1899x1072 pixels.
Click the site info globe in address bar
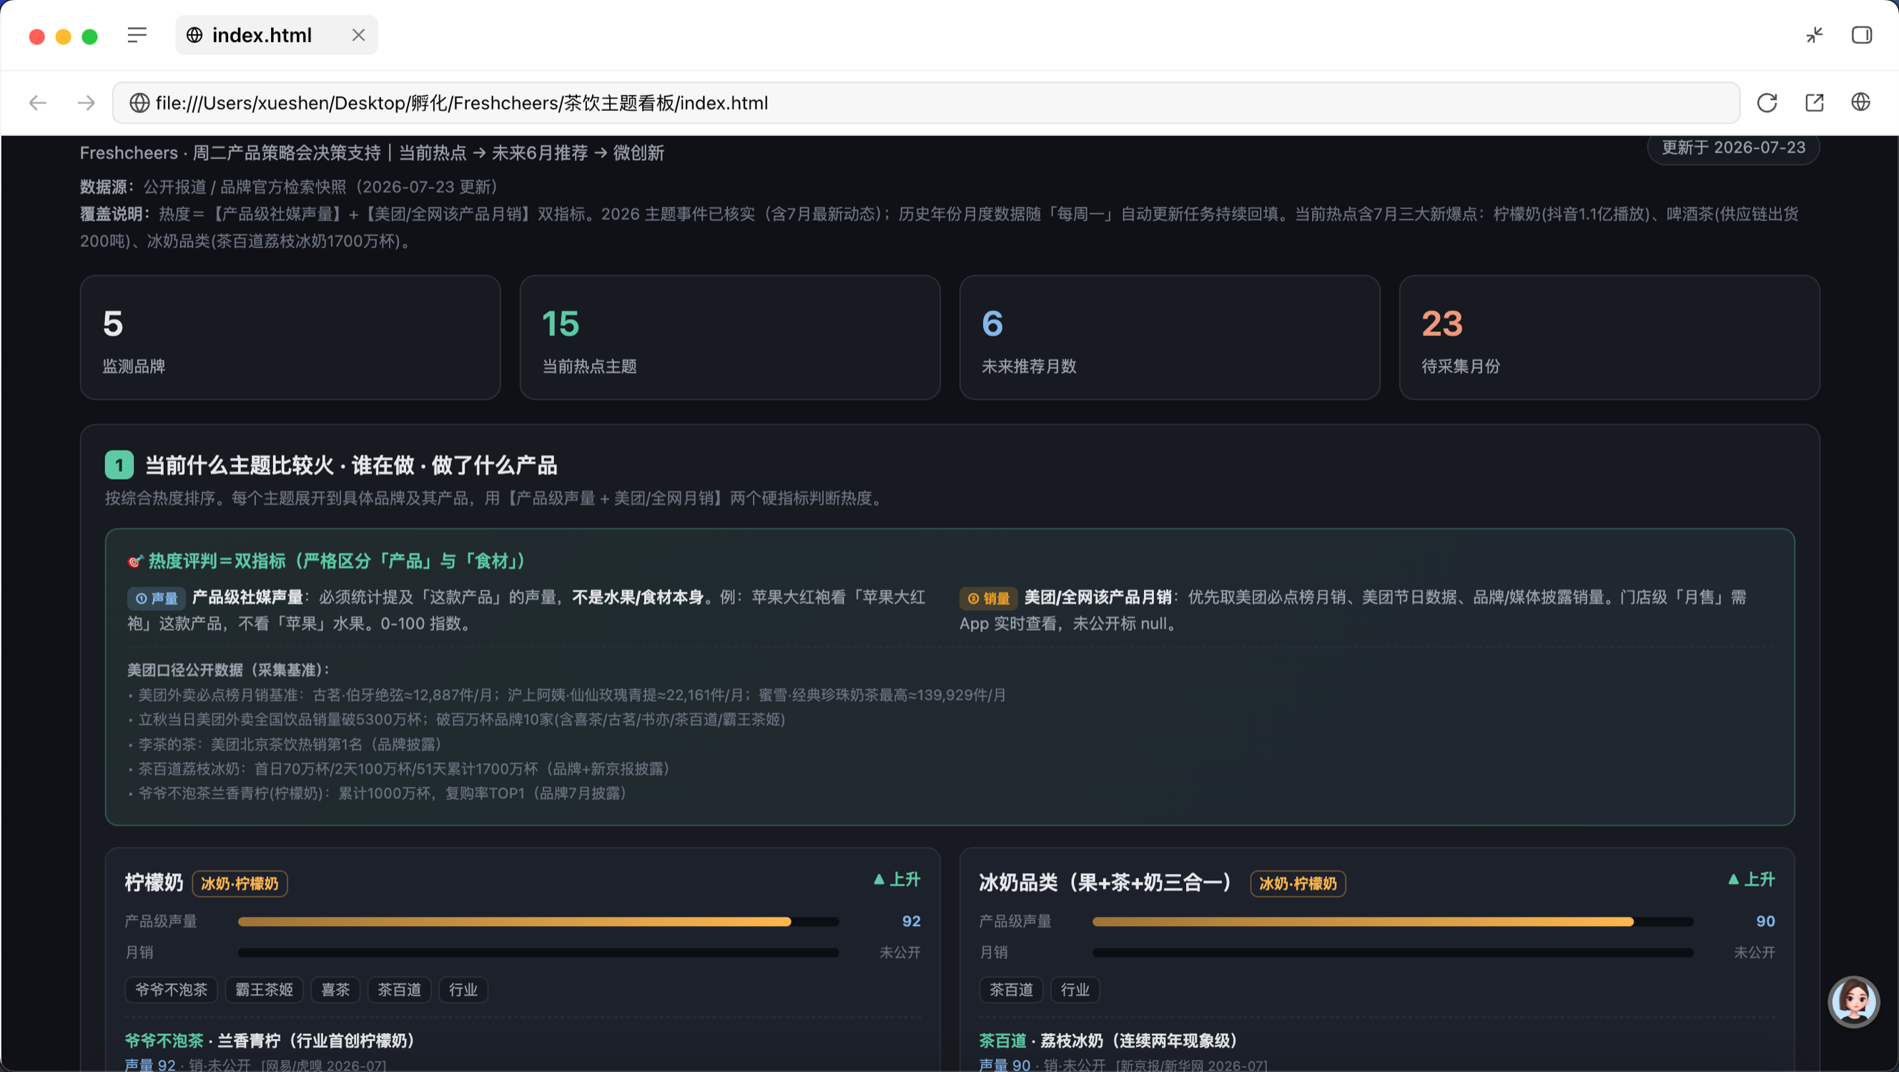(139, 103)
